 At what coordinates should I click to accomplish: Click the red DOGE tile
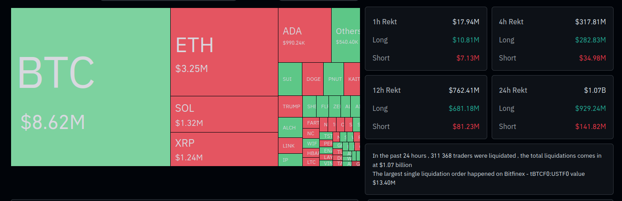313,79
